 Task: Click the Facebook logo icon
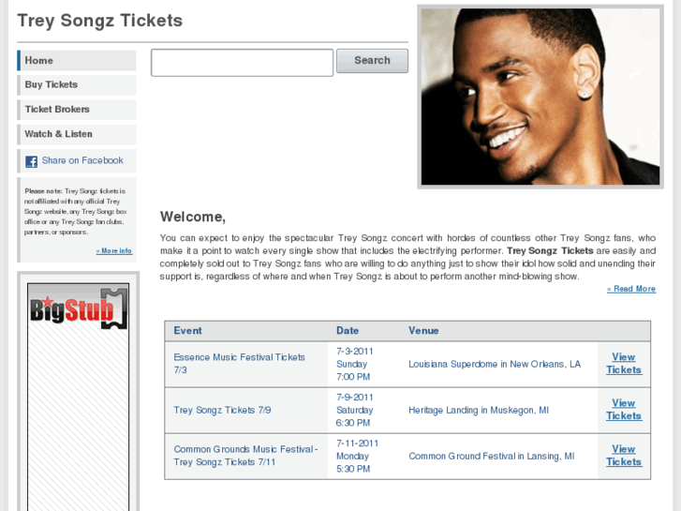pyautogui.click(x=31, y=161)
